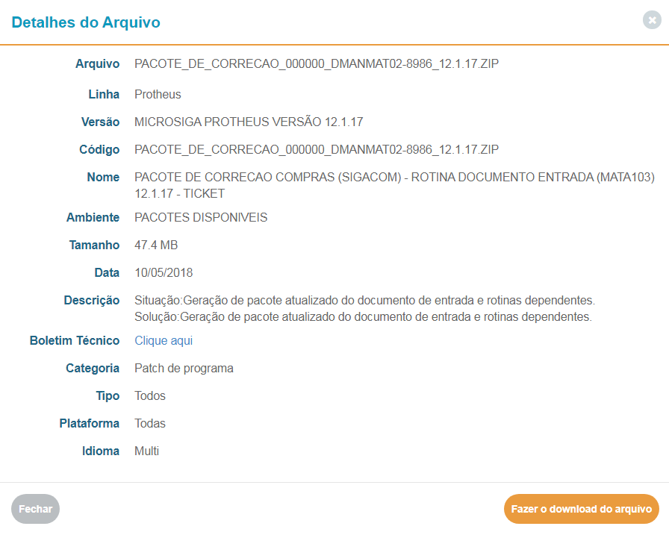Open the Clique aqui technical bulletin link

pyautogui.click(x=164, y=340)
